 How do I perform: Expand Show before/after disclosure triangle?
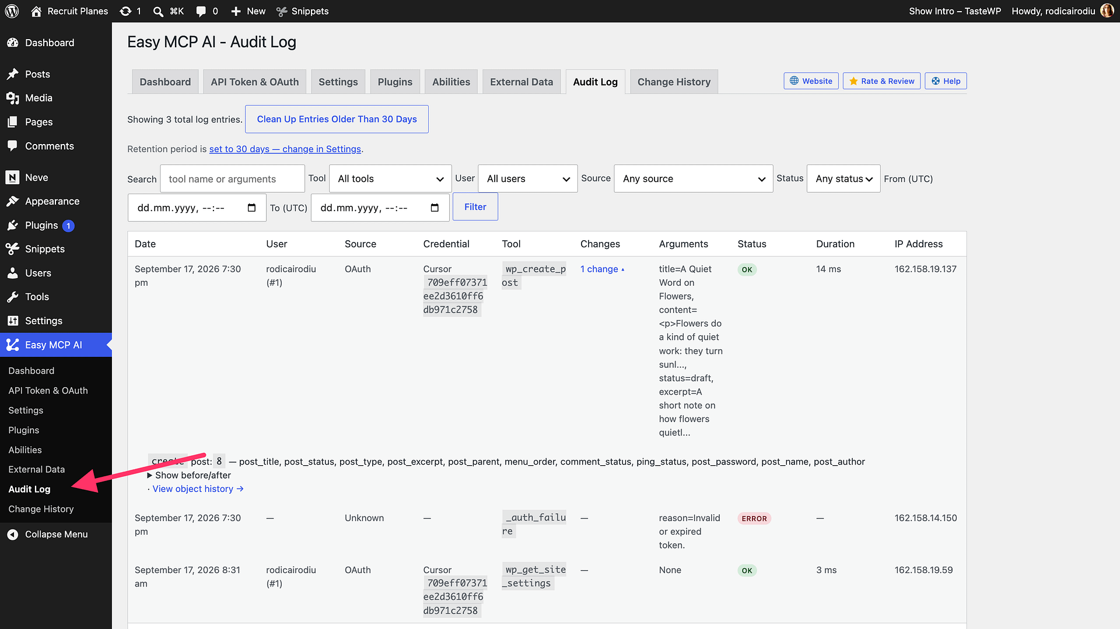150,475
